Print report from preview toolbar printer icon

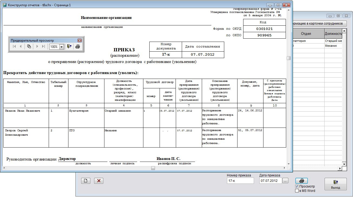[78, 46]
